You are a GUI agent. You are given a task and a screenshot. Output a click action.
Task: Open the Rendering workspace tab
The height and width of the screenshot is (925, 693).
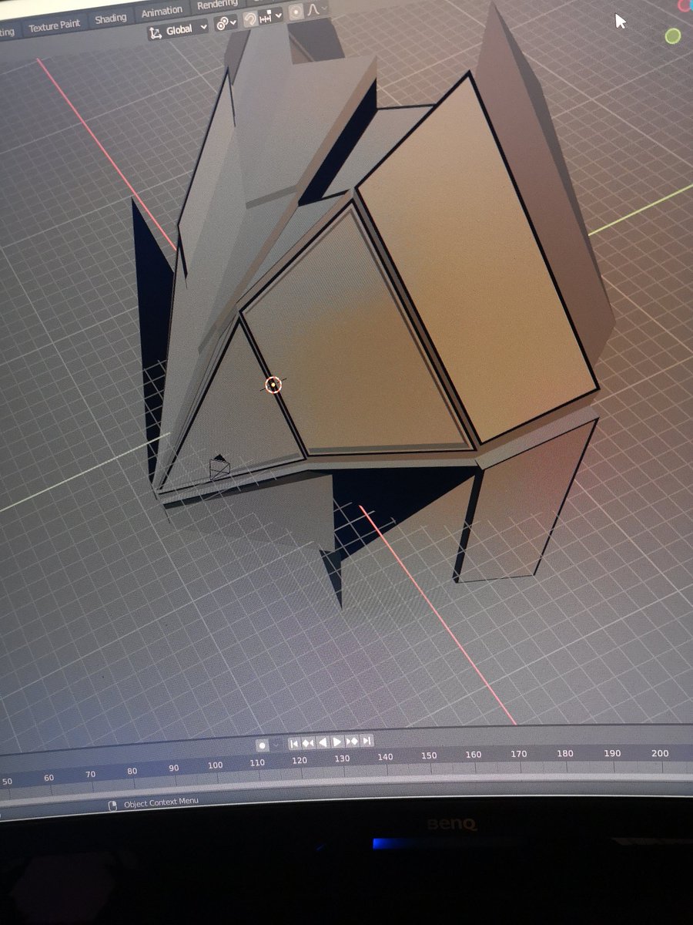[217, 5]
